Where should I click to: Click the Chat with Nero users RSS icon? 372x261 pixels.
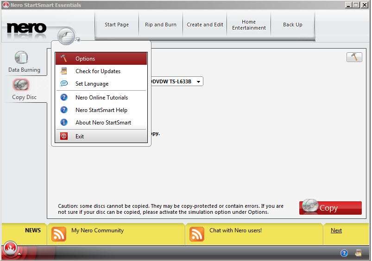coord(197,234)
